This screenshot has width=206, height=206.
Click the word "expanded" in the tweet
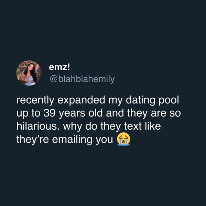pyautogui.click(x=81, y=100)
